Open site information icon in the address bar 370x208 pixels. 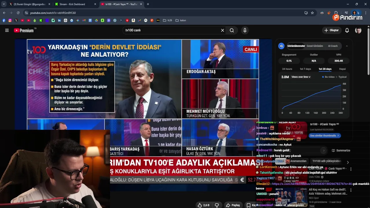(x=26, y=13)
